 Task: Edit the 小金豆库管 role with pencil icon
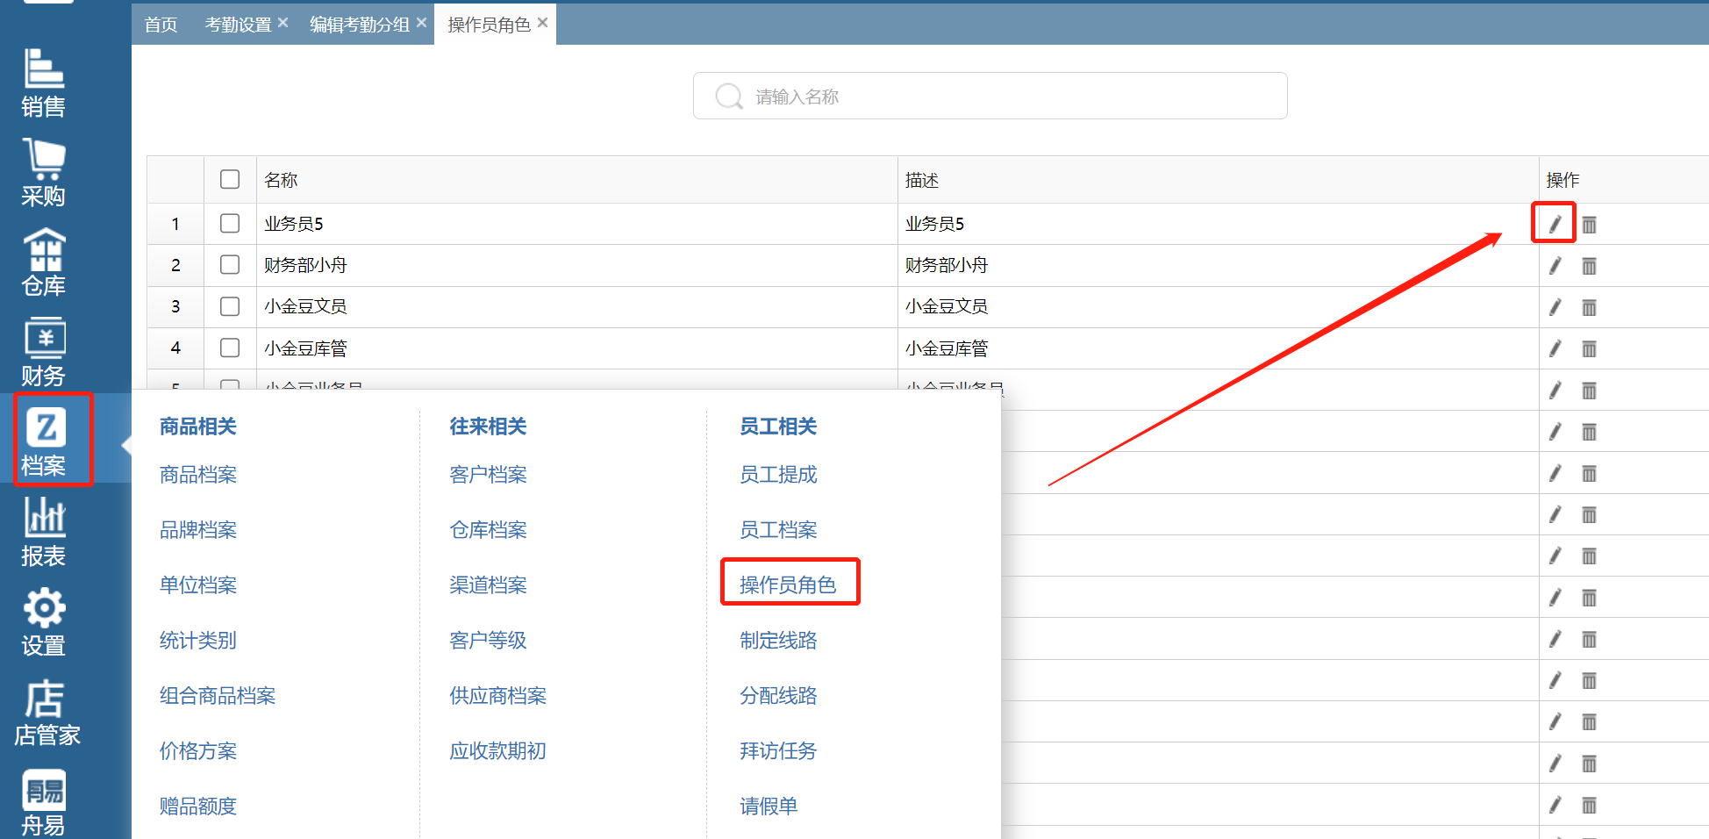click(x=1555, y=348)
